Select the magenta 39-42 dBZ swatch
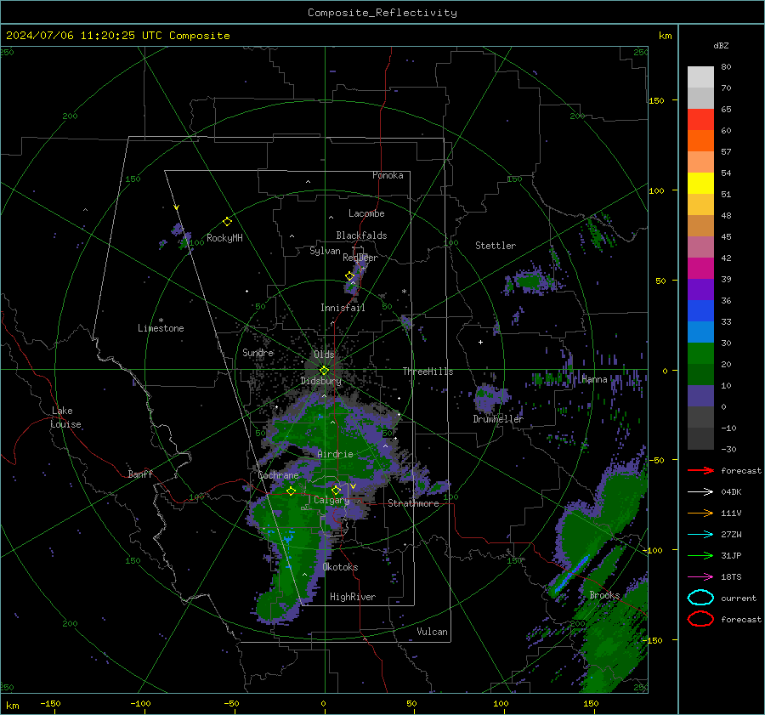765x715 pixels. (x=700, y=269)
